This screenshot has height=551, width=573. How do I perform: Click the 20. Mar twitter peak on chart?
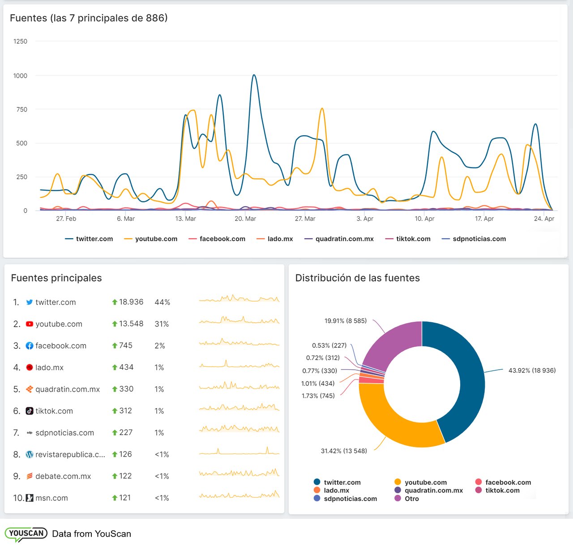tap(254, 75)
